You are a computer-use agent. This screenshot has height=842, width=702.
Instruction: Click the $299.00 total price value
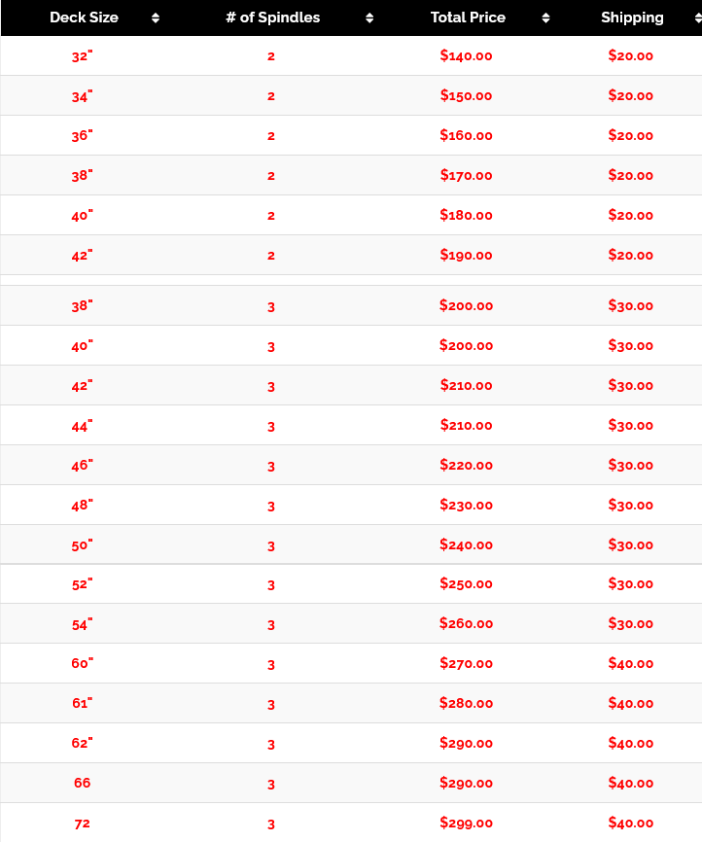click(466, 824)
